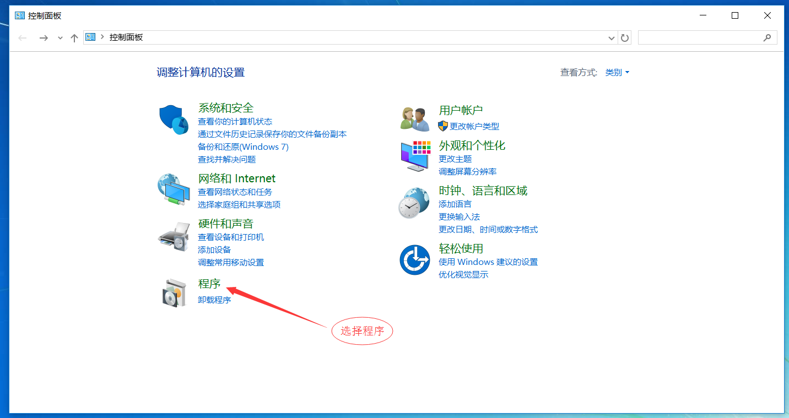Click the up navigation arrow button
Image resolution: width=789 pixels, height=418 pixels.
coord(74,37)
